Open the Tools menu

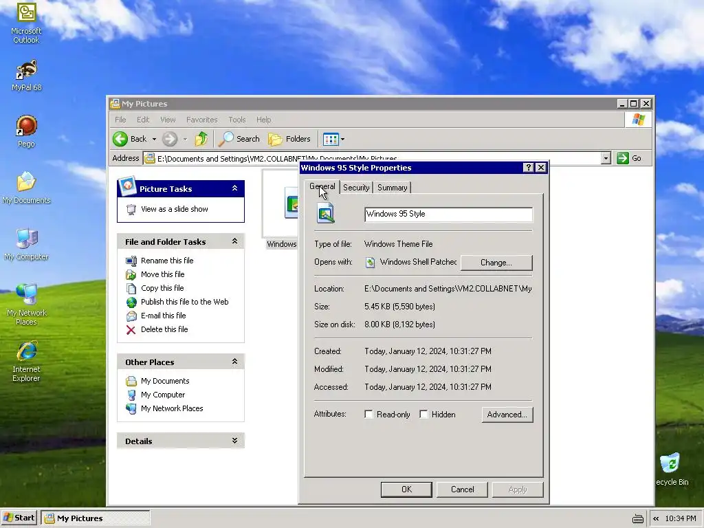(236, 120)
